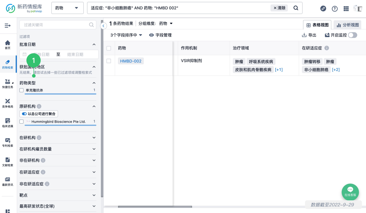Open 快捷任务 in sidebar

point(8,84)
